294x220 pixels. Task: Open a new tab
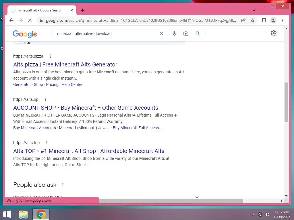coord(82,10)
